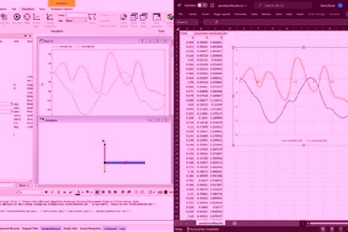Click the highlighted align-left icon in command toolbar

click(x=97, y=192)
